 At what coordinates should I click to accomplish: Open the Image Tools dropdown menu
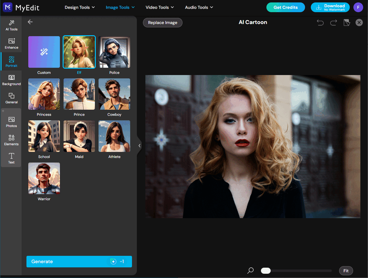tap(120, 7)
